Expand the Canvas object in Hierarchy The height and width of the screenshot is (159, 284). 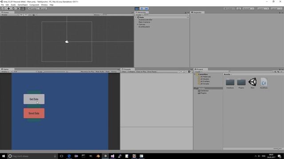point(138,24)
